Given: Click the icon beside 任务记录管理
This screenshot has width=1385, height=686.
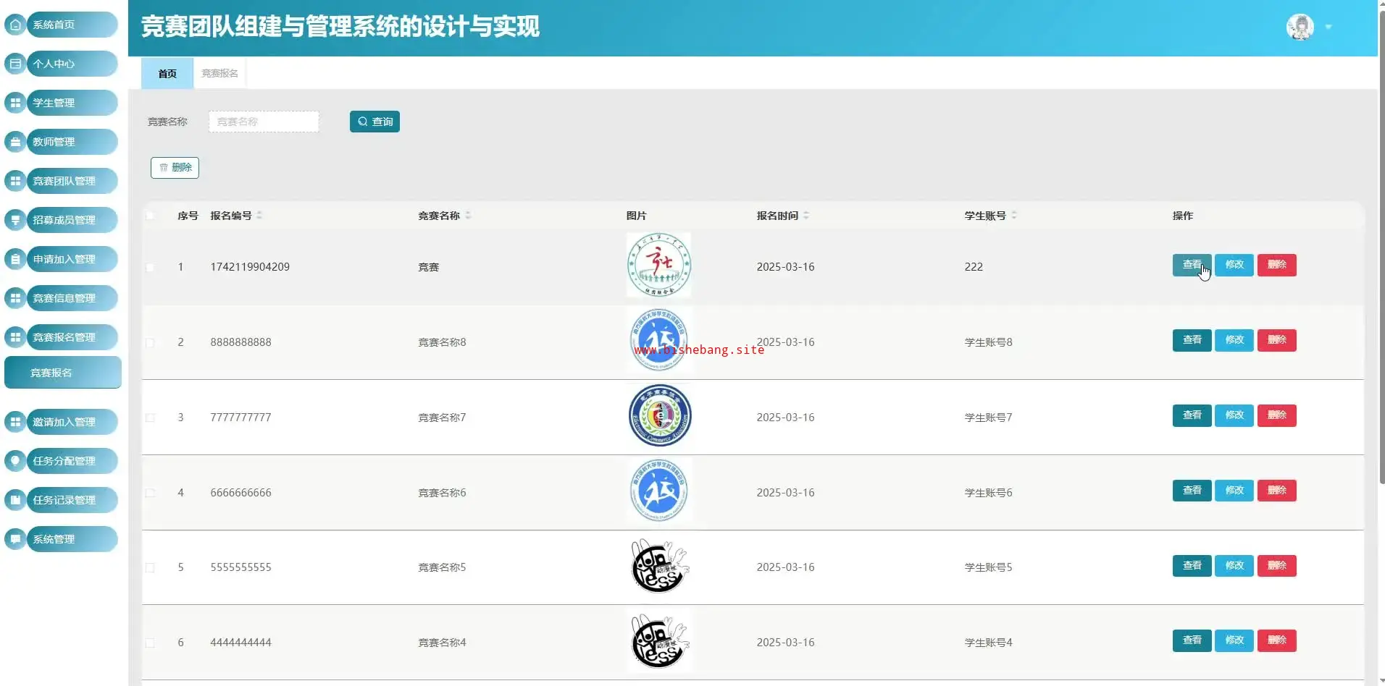Looking at the screenshot, I should click(x=15, y=500).
